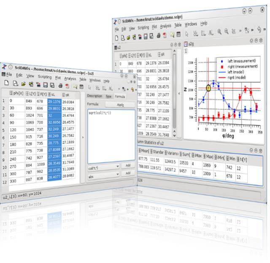Select Zoom Out magnifier in rear window toolbar
Image resolution: width=270 pixels, height=263 pixels.
point(227,31)
